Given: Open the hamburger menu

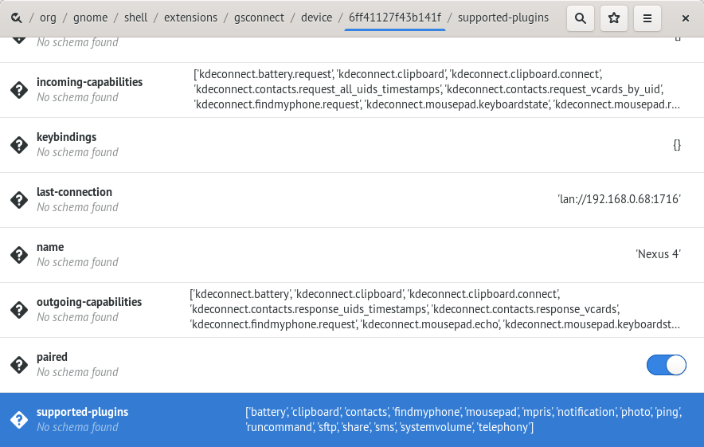Looking at the screenshot, I should 647,18.
